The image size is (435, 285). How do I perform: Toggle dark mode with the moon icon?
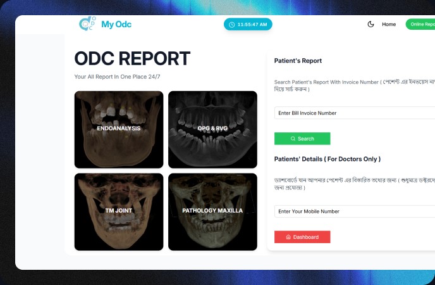point(371,24)
